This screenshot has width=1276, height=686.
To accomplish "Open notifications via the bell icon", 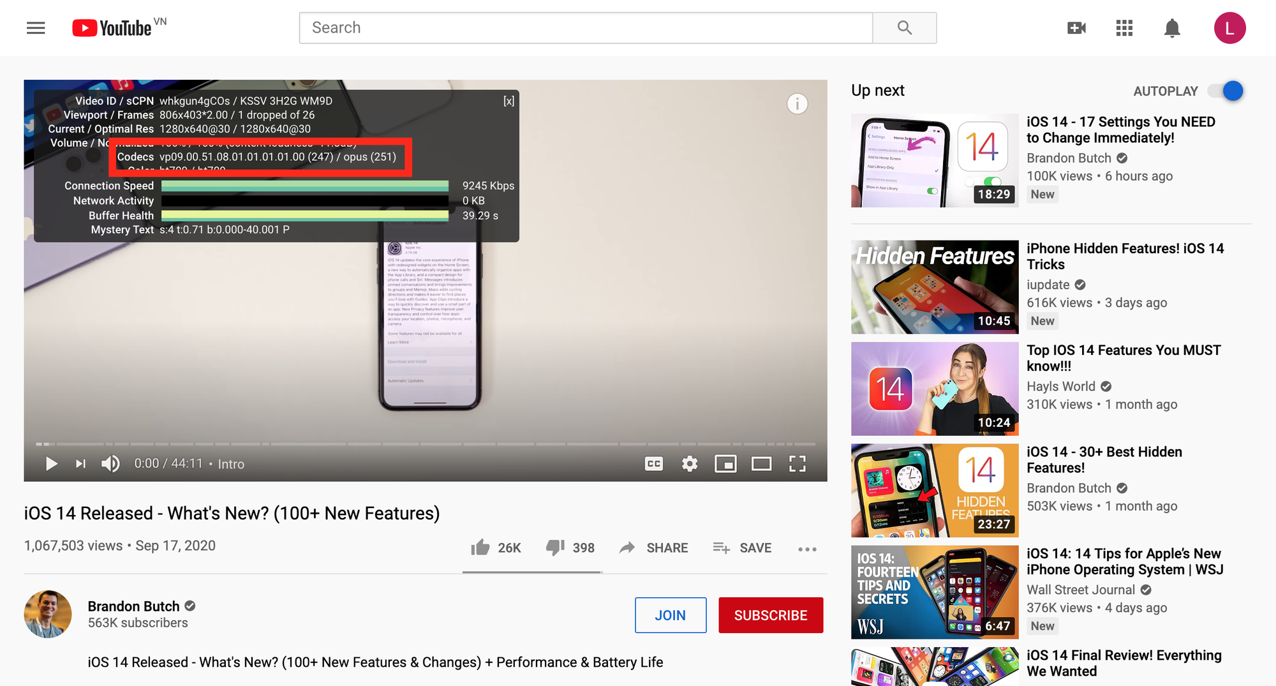I will [x=1172, y=27].
